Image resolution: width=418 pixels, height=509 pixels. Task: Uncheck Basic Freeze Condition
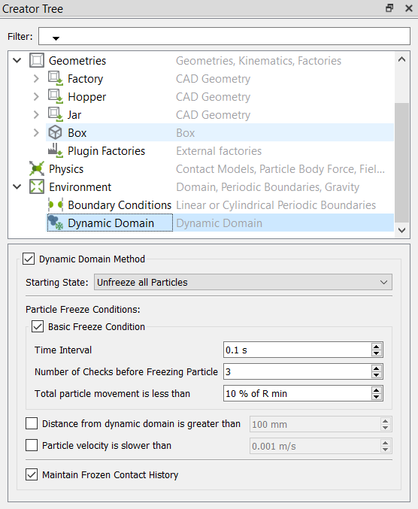pyautogui.click(x=38, y=326)
